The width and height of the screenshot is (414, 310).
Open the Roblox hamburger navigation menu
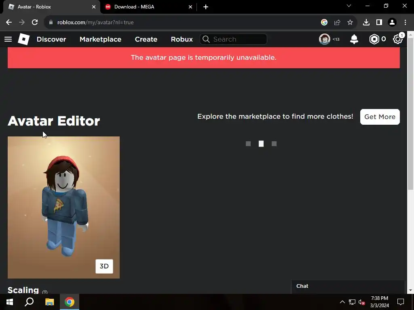[8, 39]
